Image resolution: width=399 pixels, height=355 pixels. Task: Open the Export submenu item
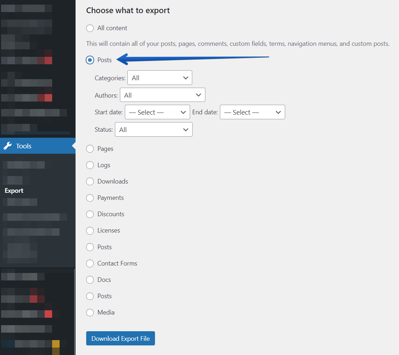14,191
